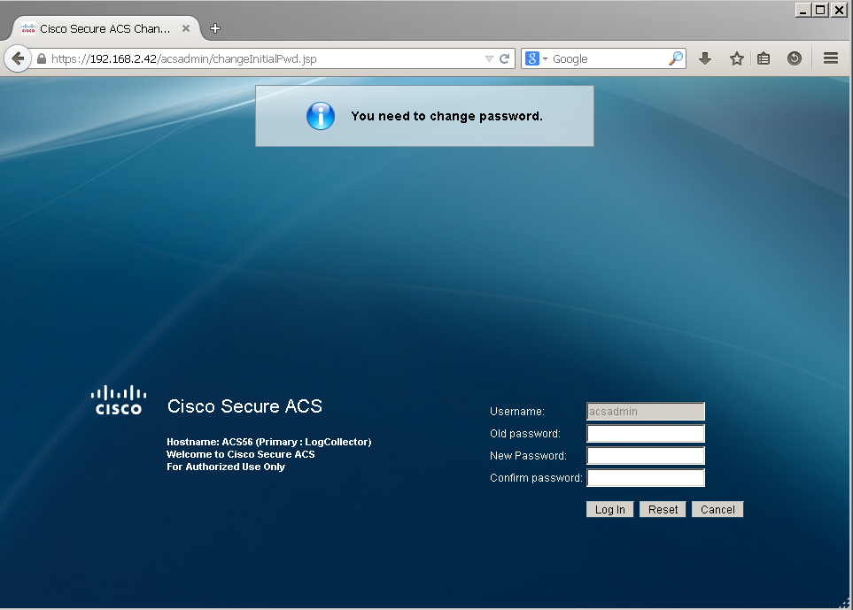Click the Log In button
Image resolution: width=853 pixels, height=610 pixels.
(609, 509)
